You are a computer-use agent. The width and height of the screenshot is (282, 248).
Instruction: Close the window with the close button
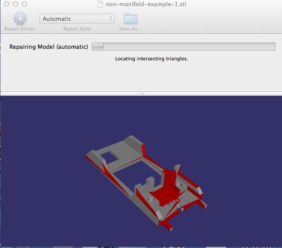coord(7,4)
